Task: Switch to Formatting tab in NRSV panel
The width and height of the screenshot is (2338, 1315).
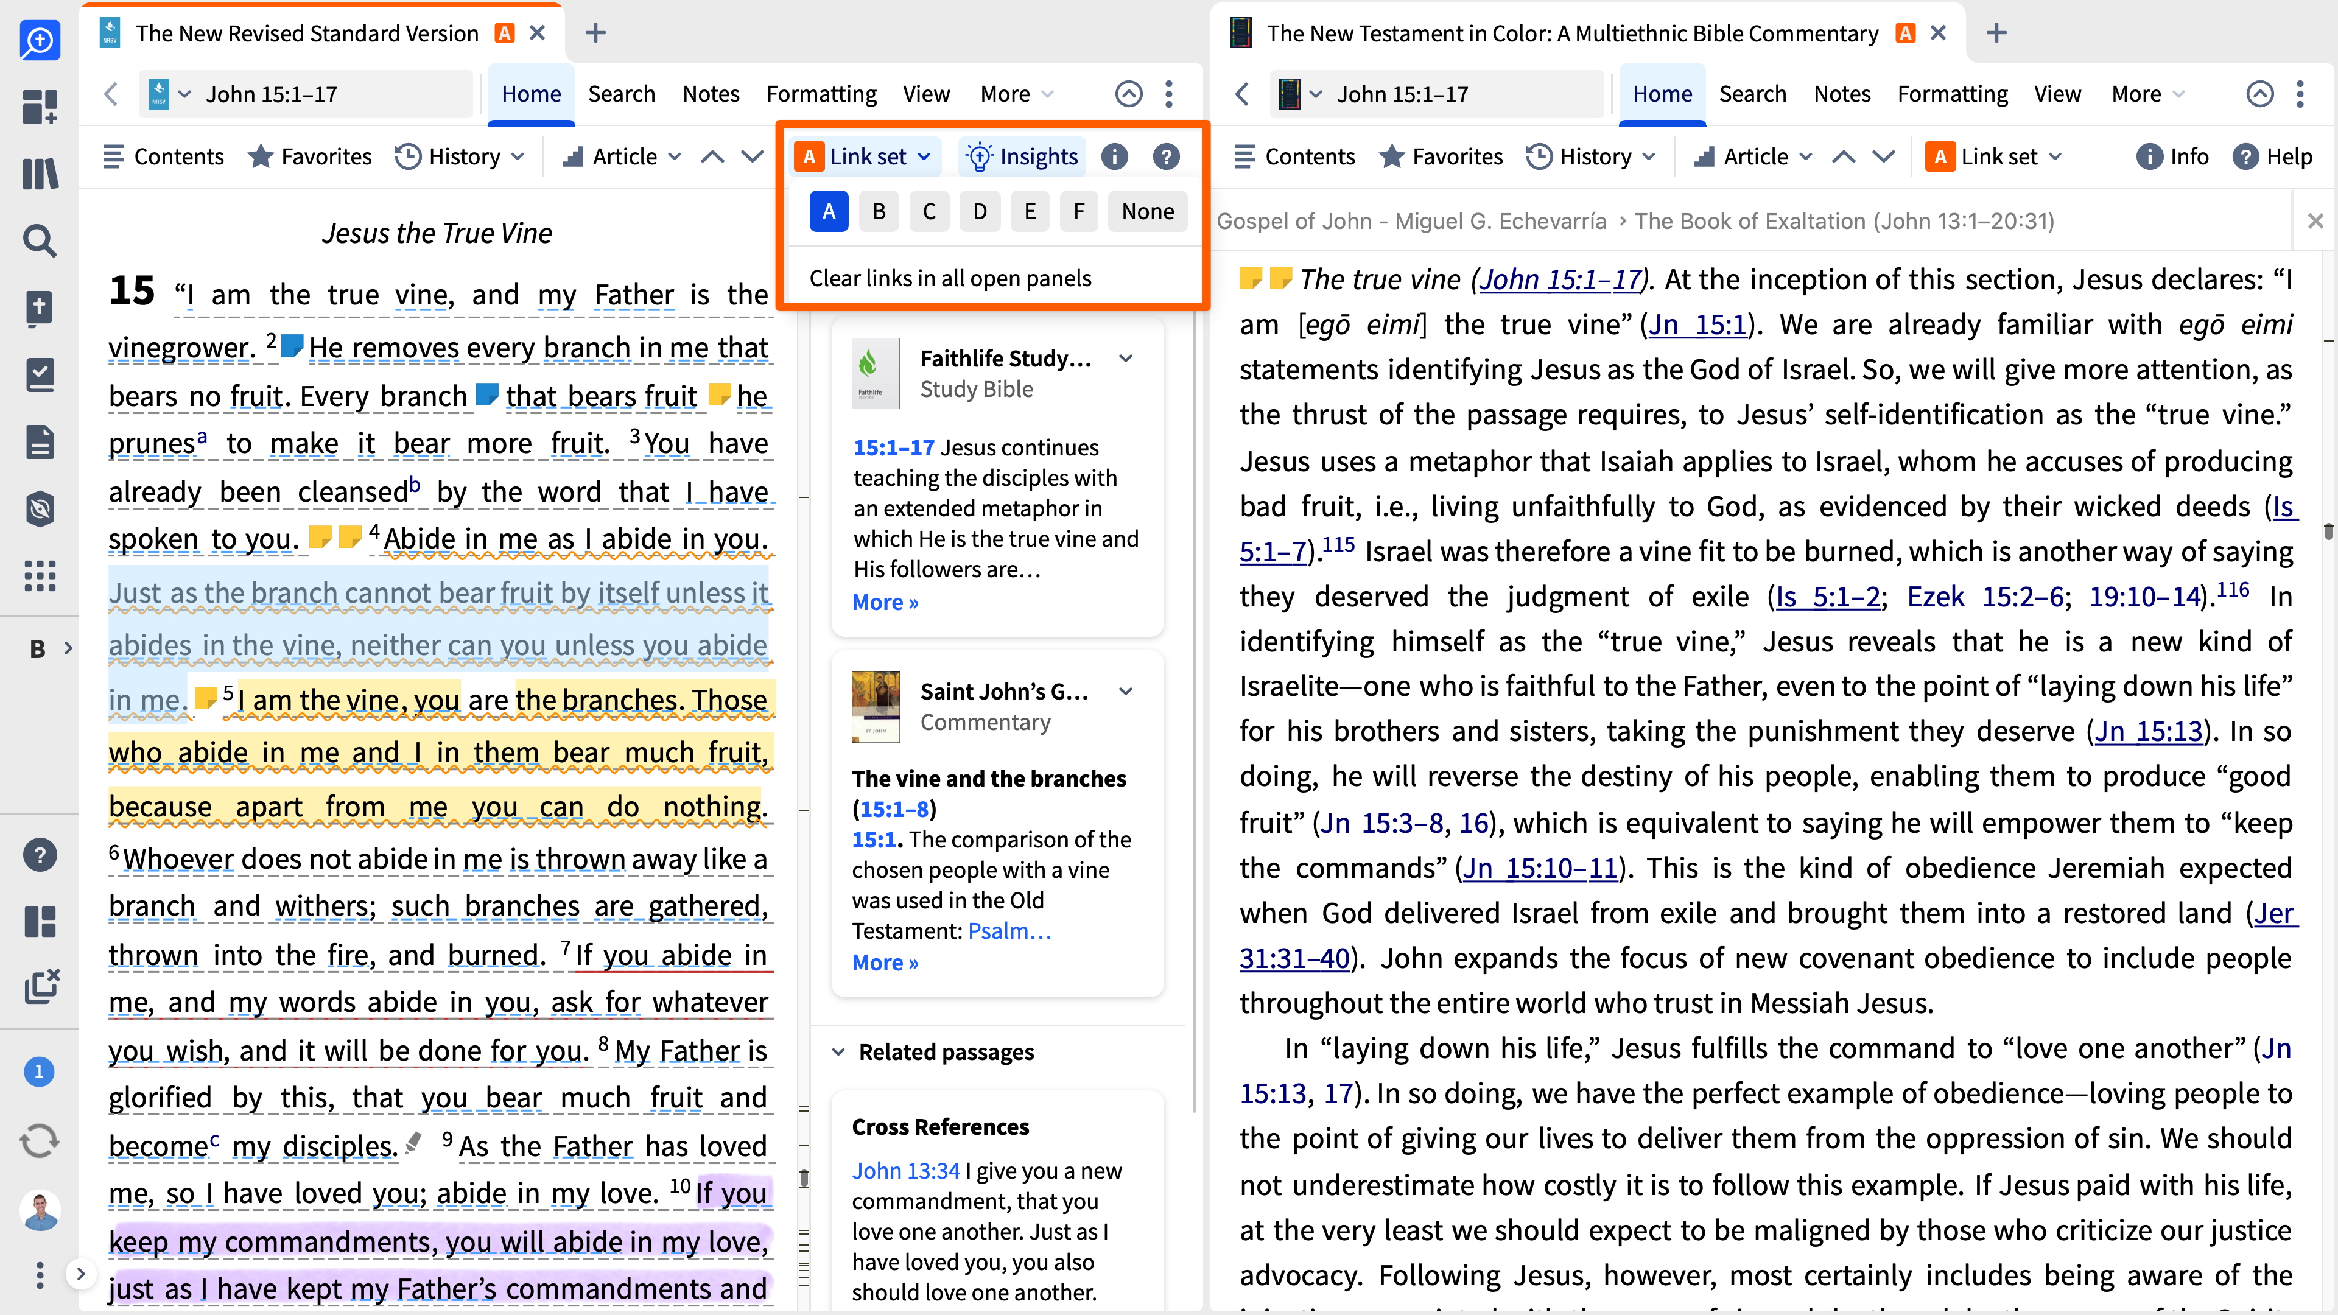Action: pos(821,94)
